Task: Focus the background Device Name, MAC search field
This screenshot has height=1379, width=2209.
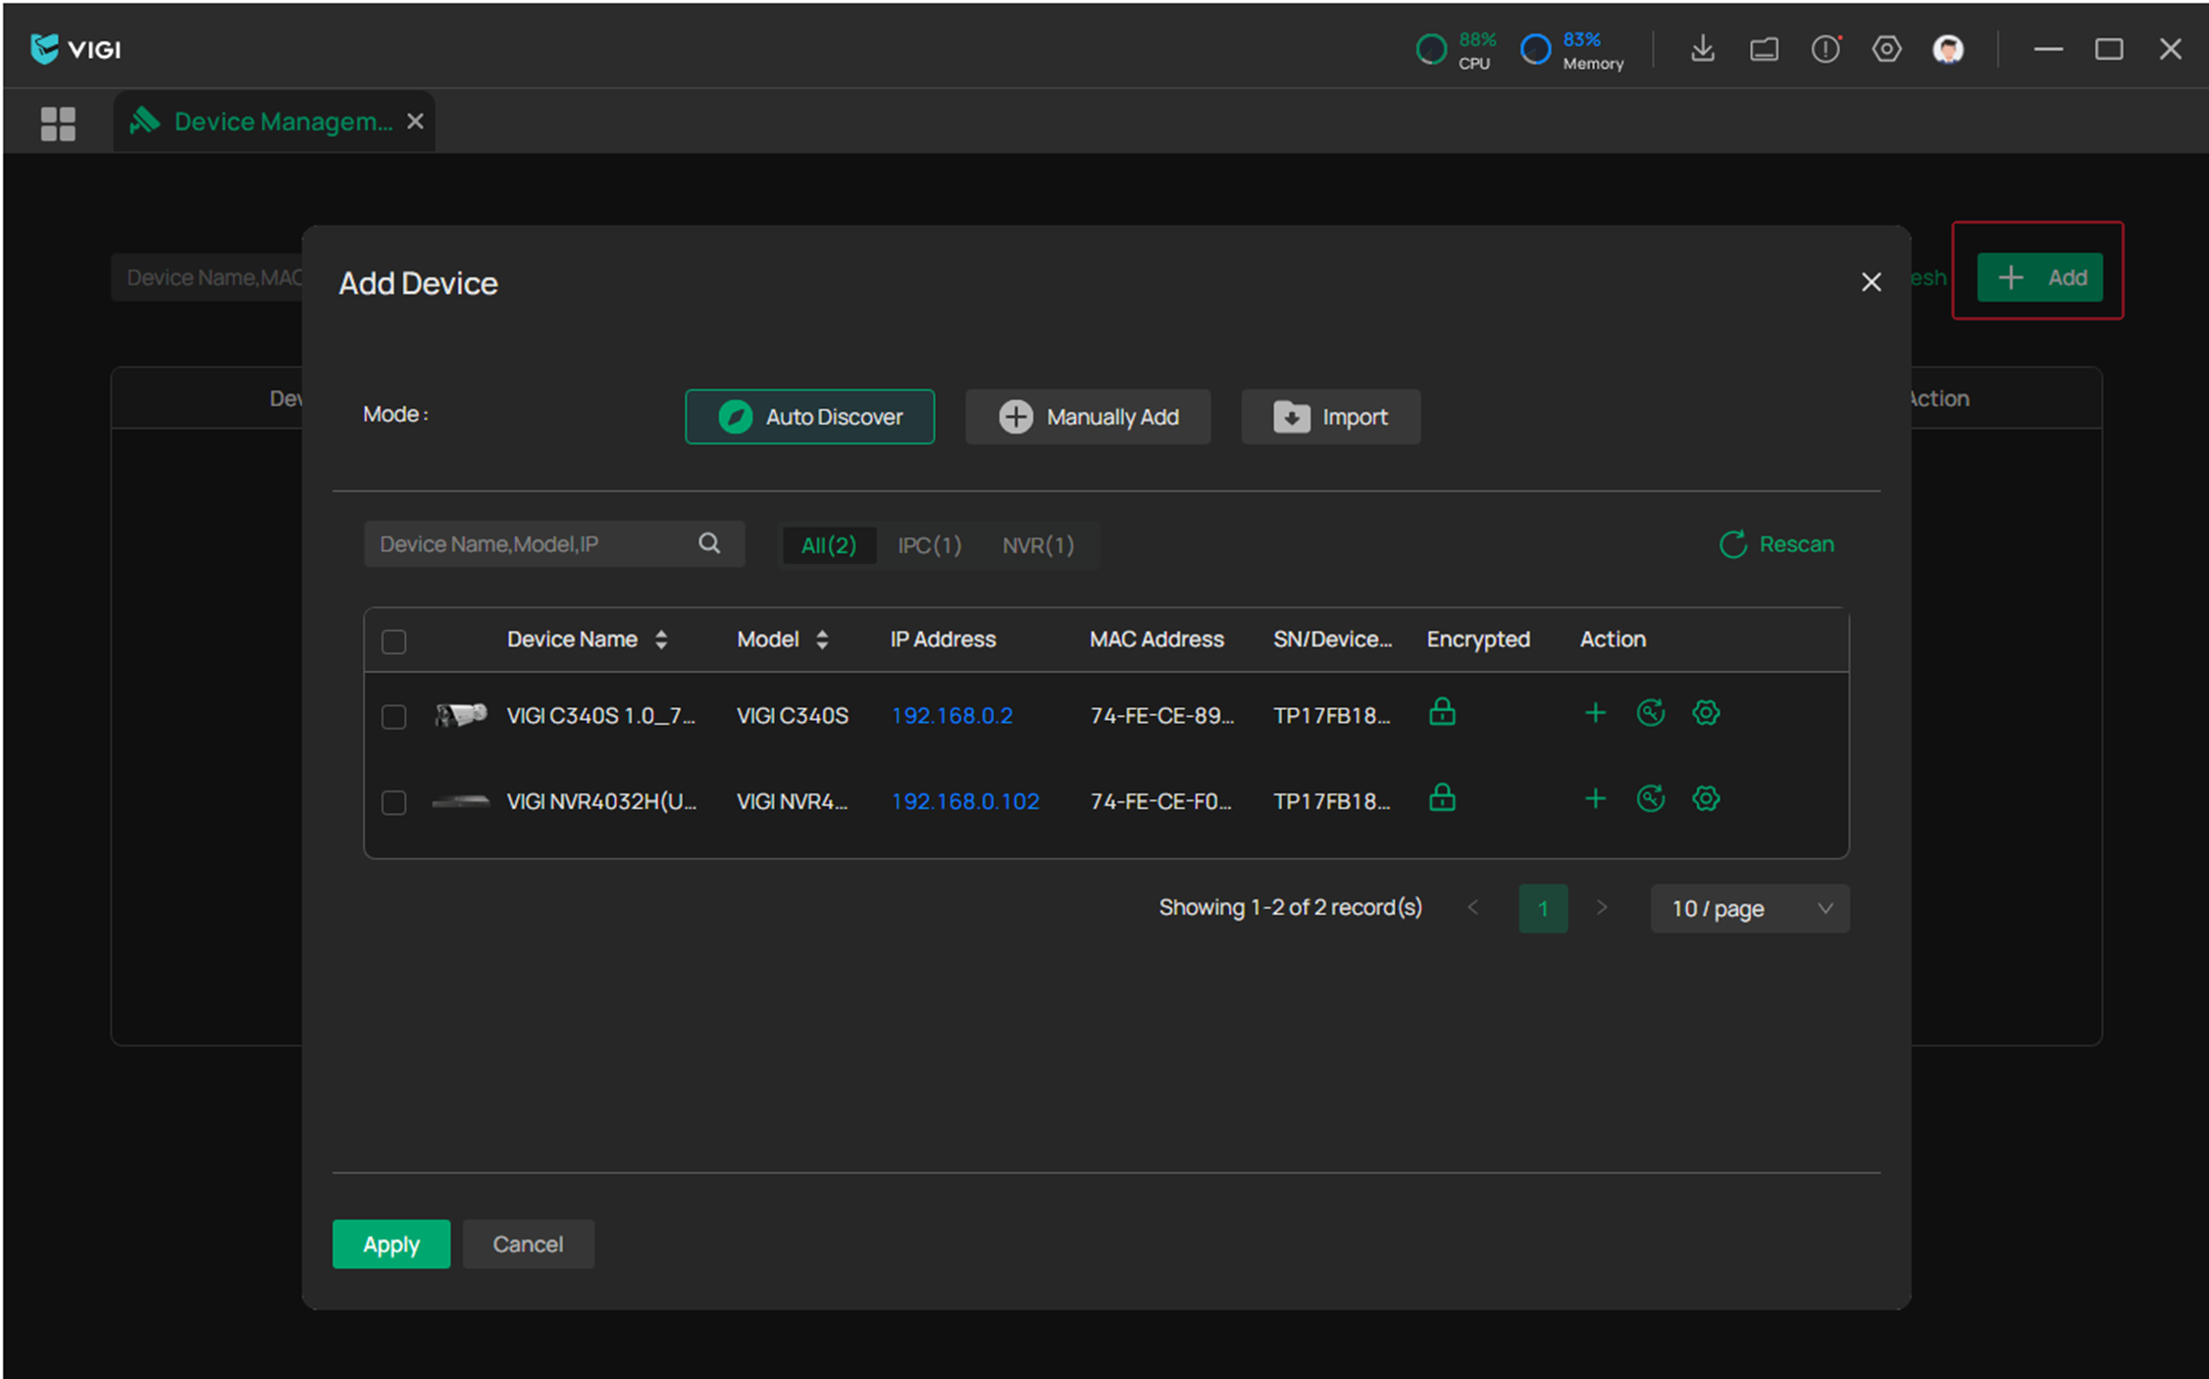Action: click(x=207, y=278)
